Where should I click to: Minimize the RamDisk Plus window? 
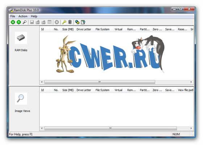[x=174, y=9]
